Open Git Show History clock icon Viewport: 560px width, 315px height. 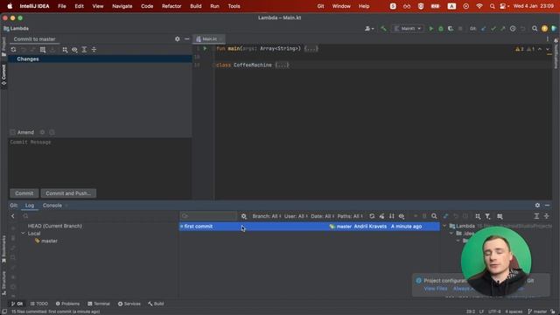pyautogui.click(x=513, y=29)
